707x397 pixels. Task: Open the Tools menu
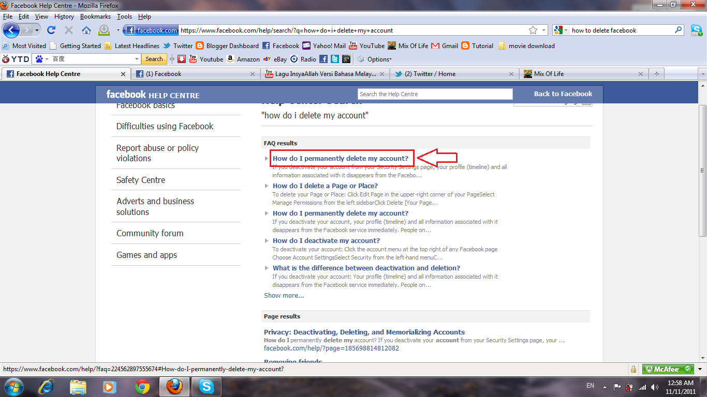click(124, 17)
